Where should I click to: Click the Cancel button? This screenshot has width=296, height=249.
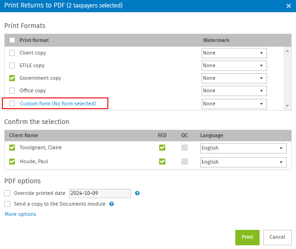[x=277, y=237]
